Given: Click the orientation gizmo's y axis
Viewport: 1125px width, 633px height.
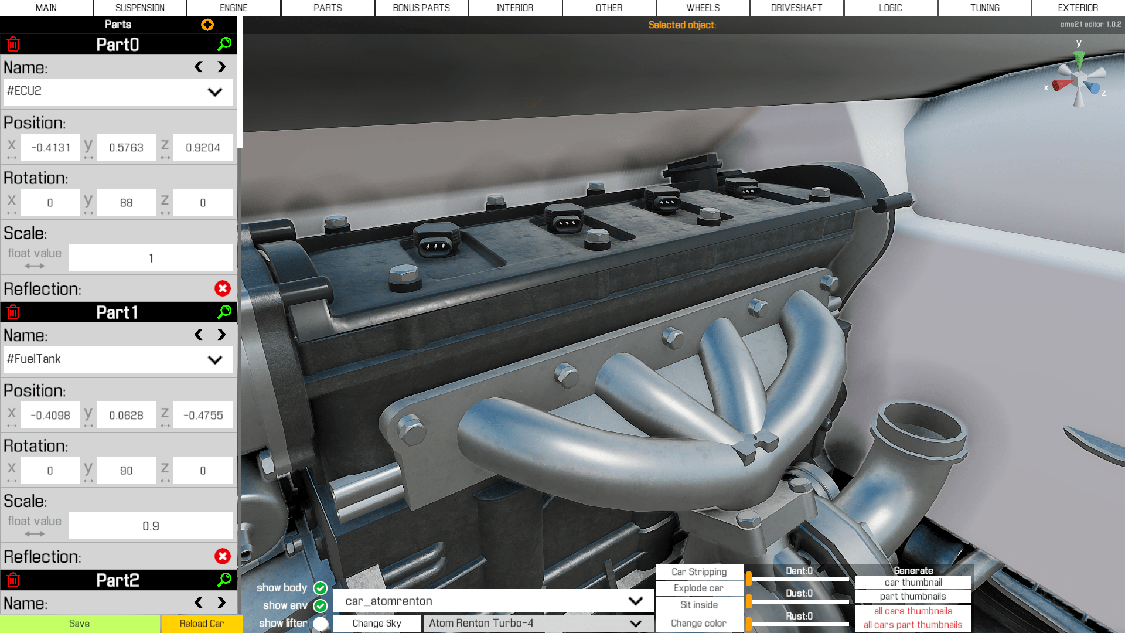Looking at the screenshot, I should [1079, 59].
